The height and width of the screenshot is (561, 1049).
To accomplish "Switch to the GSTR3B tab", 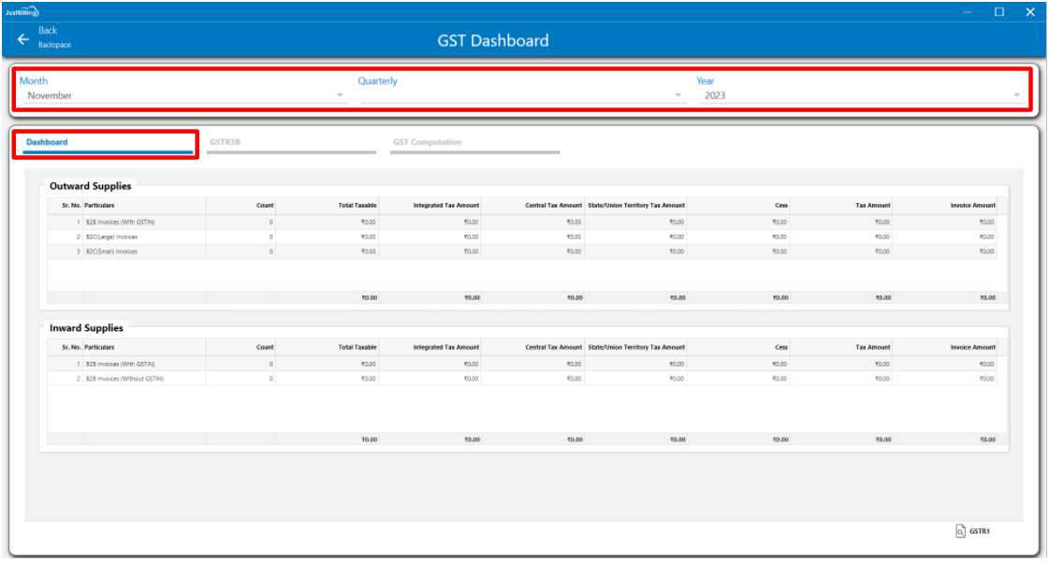I will point(291,143).
